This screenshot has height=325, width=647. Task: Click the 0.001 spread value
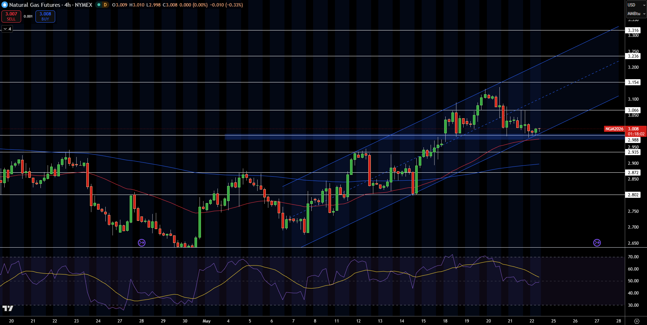[x=28, y=16]
